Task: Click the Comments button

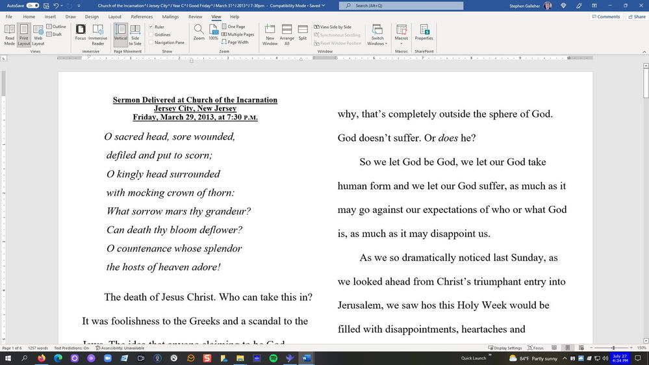Action: click(605, 16)
